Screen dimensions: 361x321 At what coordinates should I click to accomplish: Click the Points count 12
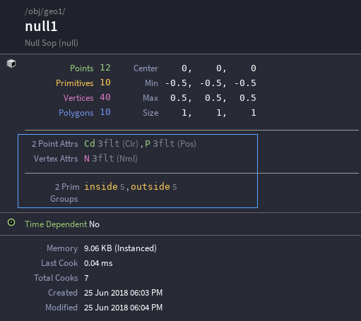[x=105, y=68]
